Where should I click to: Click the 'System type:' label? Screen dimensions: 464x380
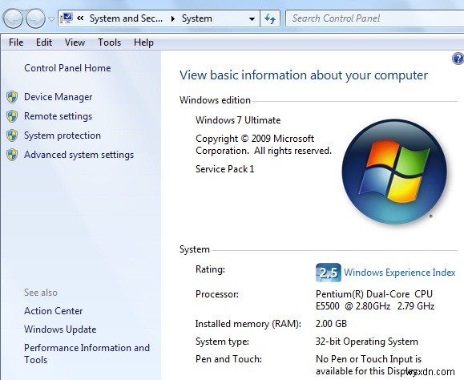point(222,342)
